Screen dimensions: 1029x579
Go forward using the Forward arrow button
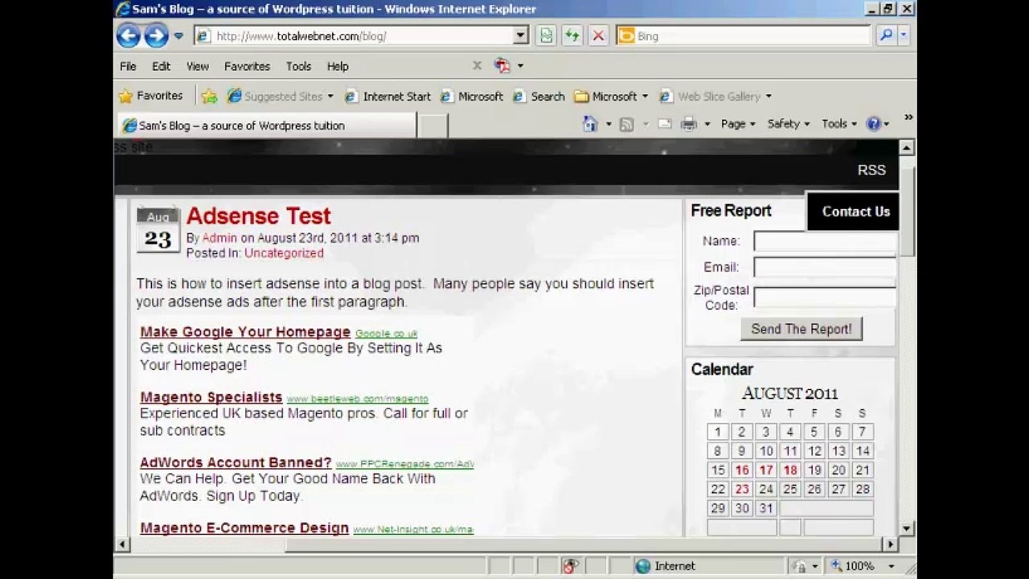point(156,35)
